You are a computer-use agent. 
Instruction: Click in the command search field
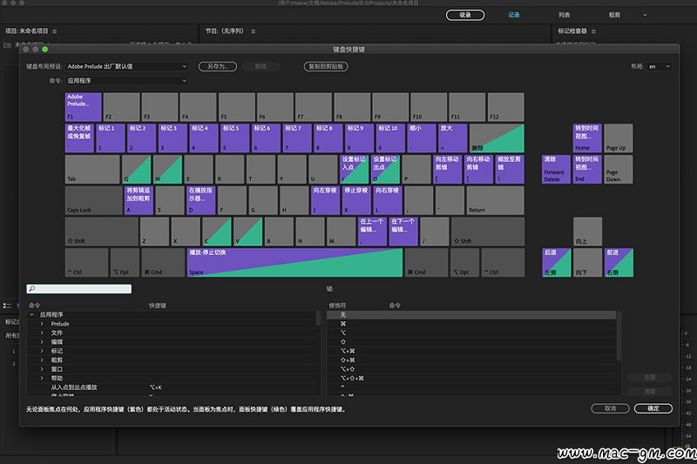pos(79,289)
